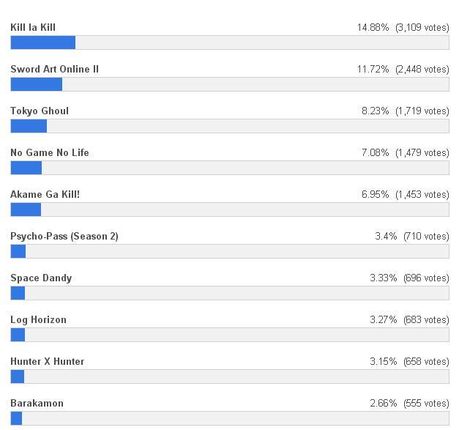Click the blue Tokyo Ghoul result bar
Viewport: 459px width, 430px height.
tap(29, 126)
